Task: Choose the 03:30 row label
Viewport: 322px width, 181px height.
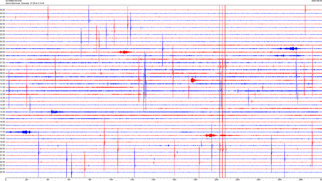Action: pyautogui.click(x=3, y=35)
